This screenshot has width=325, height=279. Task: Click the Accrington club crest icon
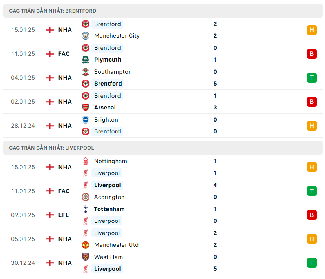86,197
